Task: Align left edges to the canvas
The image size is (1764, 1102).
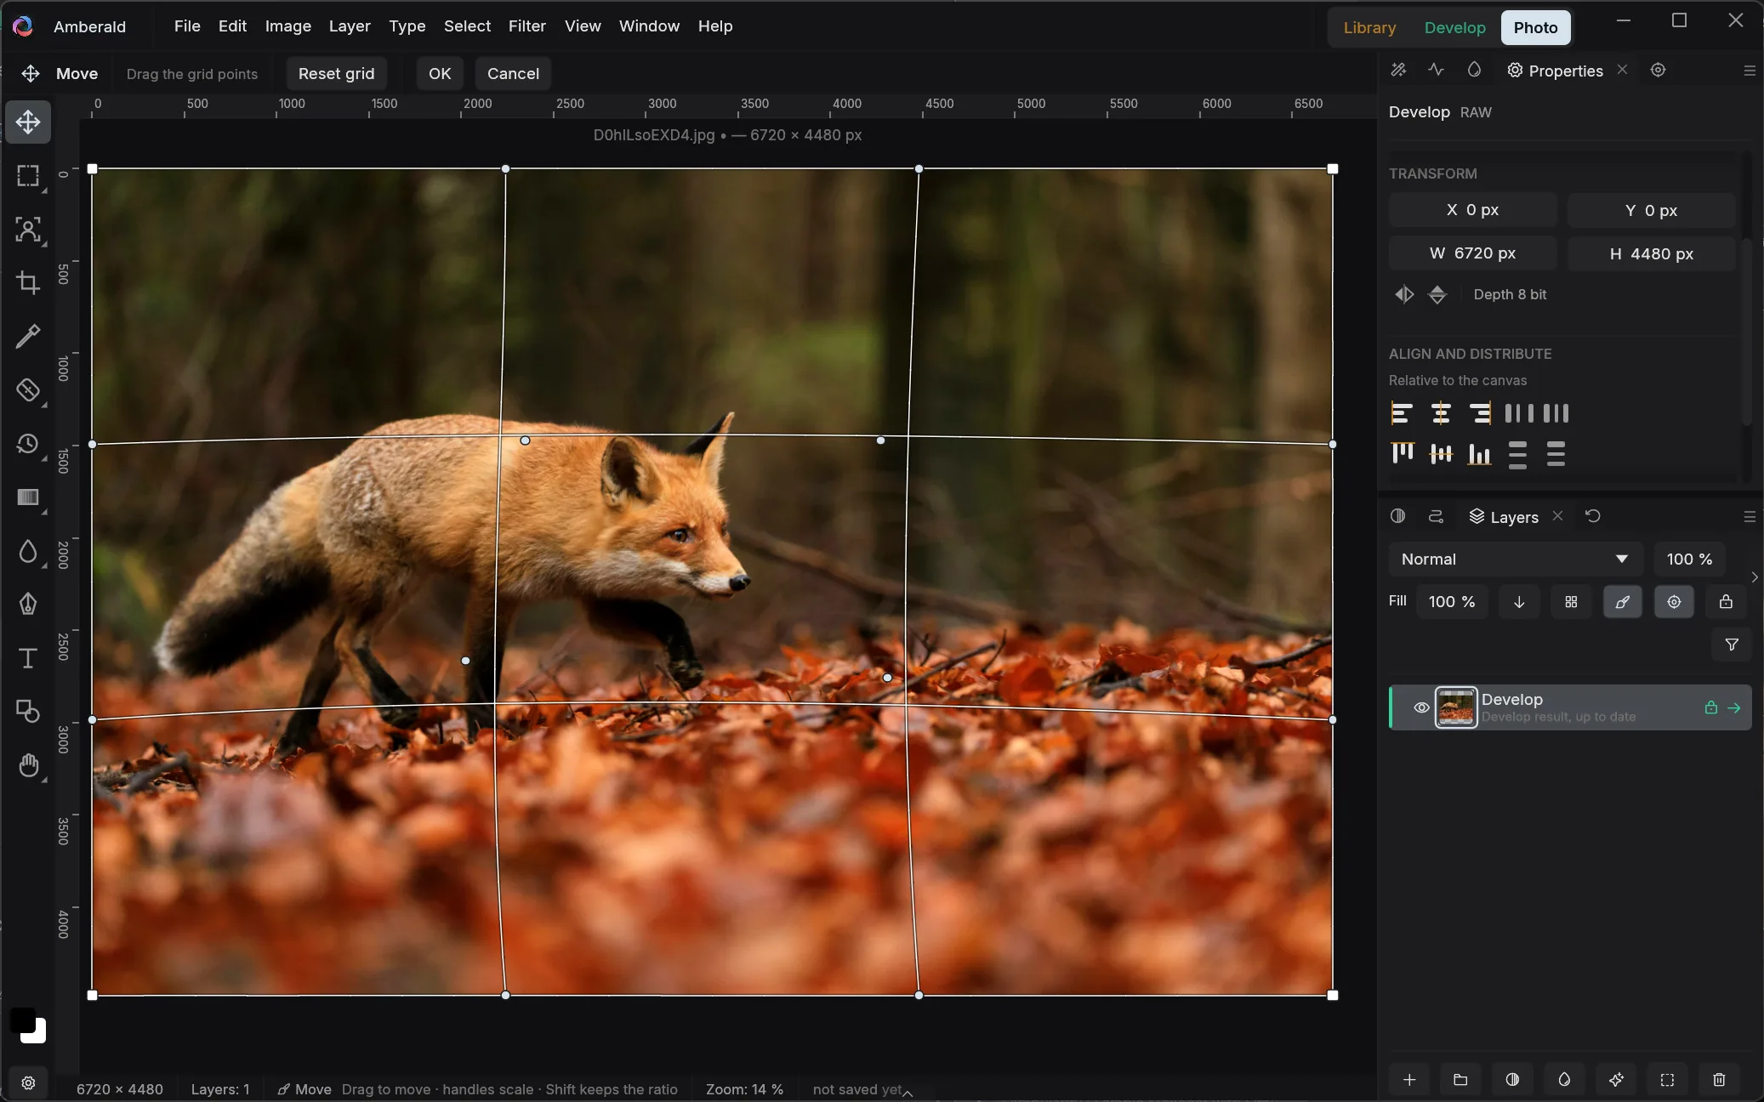Action: point(1402,413)
